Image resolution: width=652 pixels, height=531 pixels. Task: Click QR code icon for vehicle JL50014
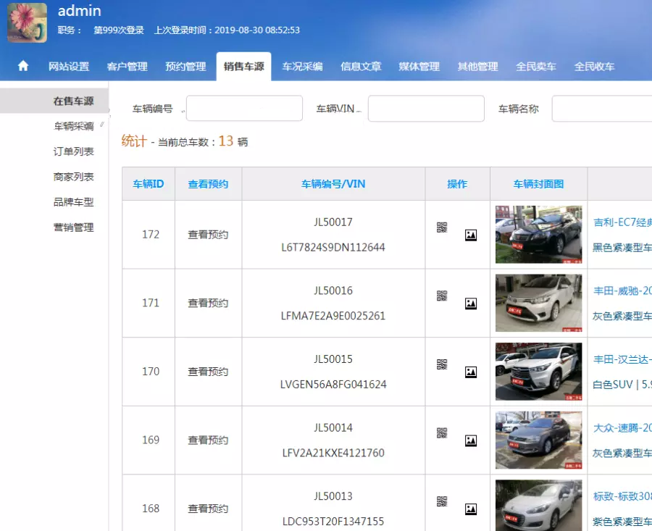coord(442,433)
